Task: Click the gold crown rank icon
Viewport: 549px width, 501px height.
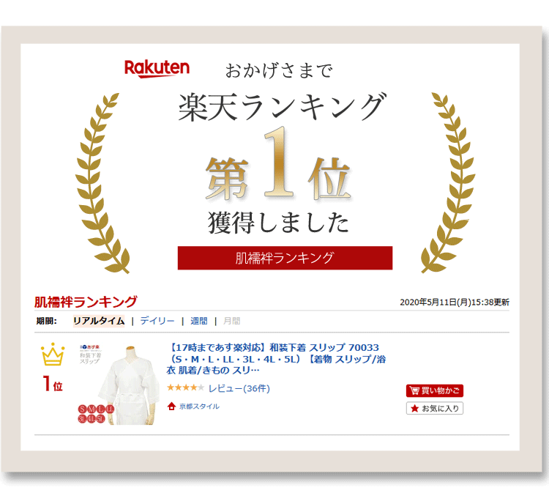Action: (53, 355)
